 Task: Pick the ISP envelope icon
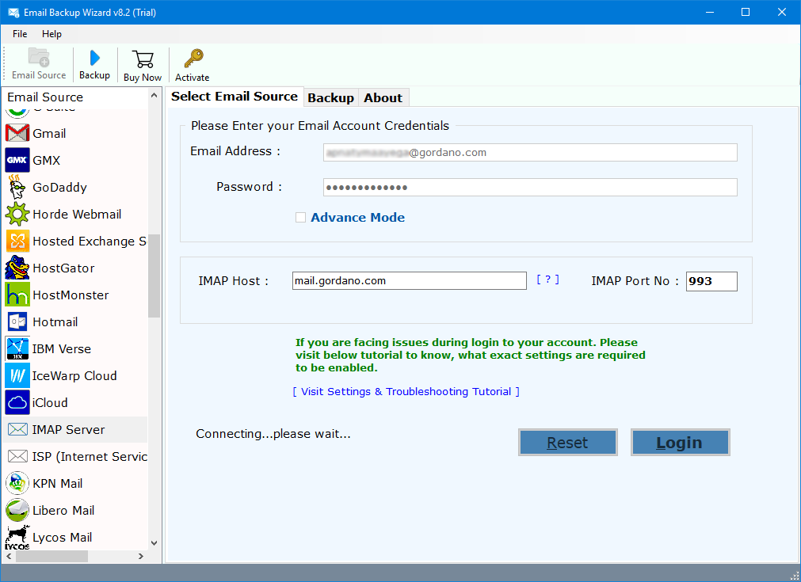coord(17,456)
